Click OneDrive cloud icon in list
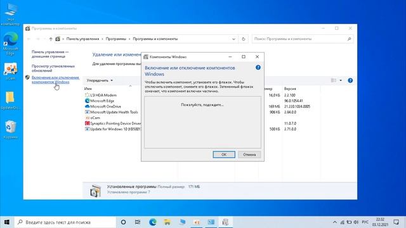This screenshot has height=228, width=406. (x=88, y=106)
